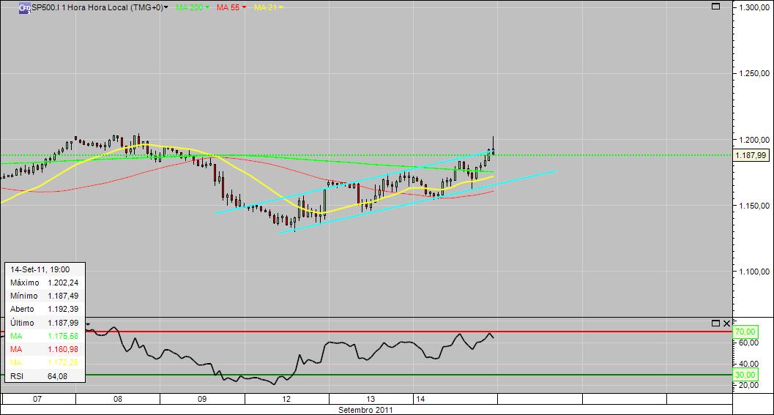
Task: Click the 1.150,00 price axis label
Action: click(753, 205)
